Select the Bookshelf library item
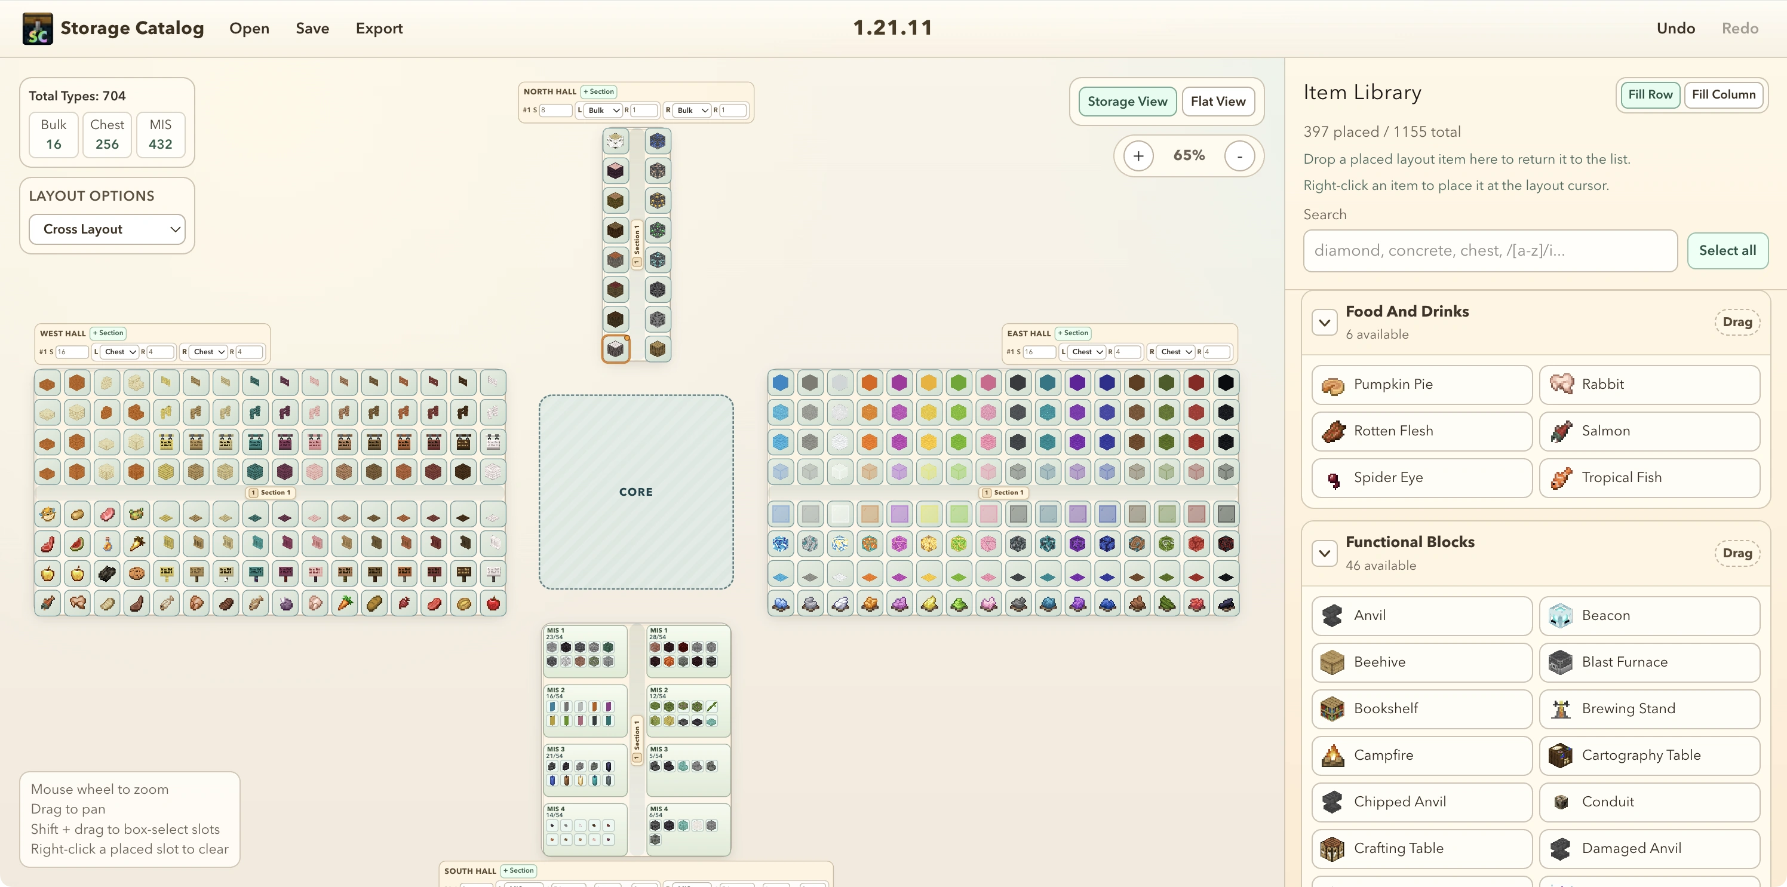The width and height of the screenshot is (1787, 887). click(x=1421, y=708)
